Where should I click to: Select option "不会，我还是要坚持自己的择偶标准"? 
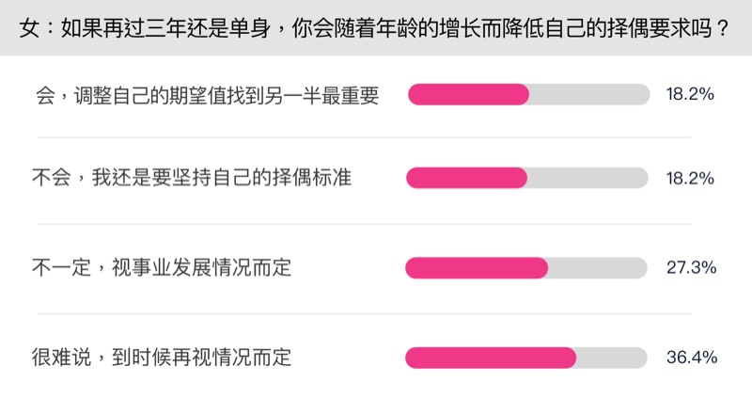(192, 178)
